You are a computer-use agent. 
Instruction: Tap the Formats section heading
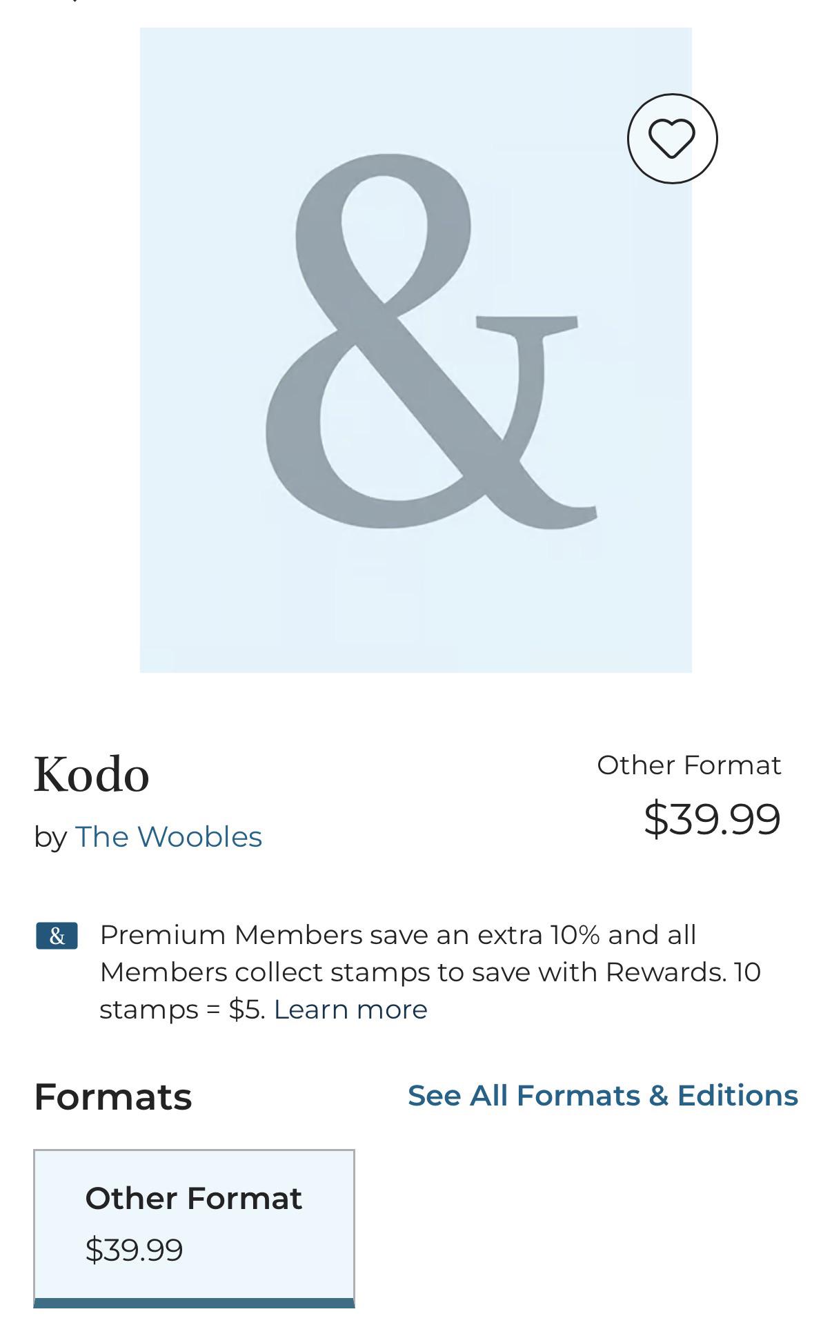113,1097
